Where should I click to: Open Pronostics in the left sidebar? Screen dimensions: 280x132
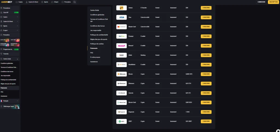click(10, 35)
